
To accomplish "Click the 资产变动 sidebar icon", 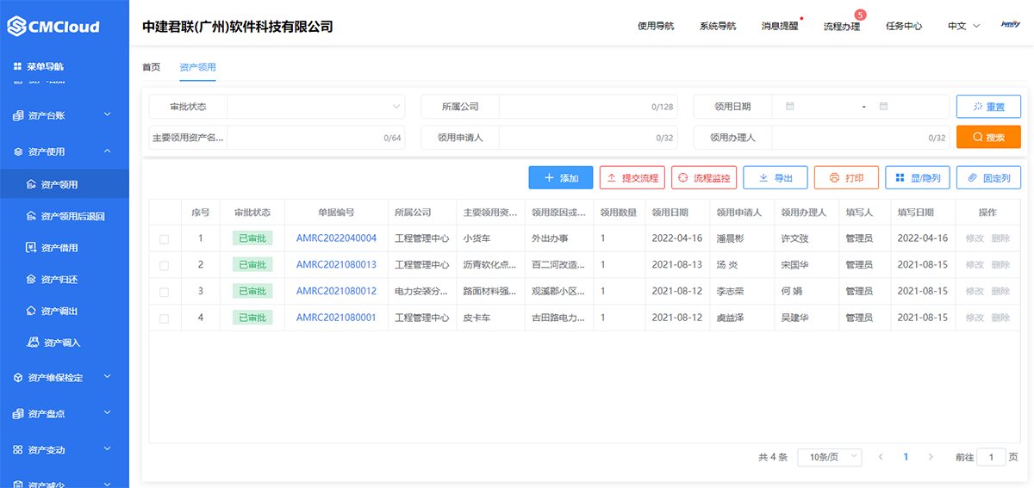I will tap(18, 449).
